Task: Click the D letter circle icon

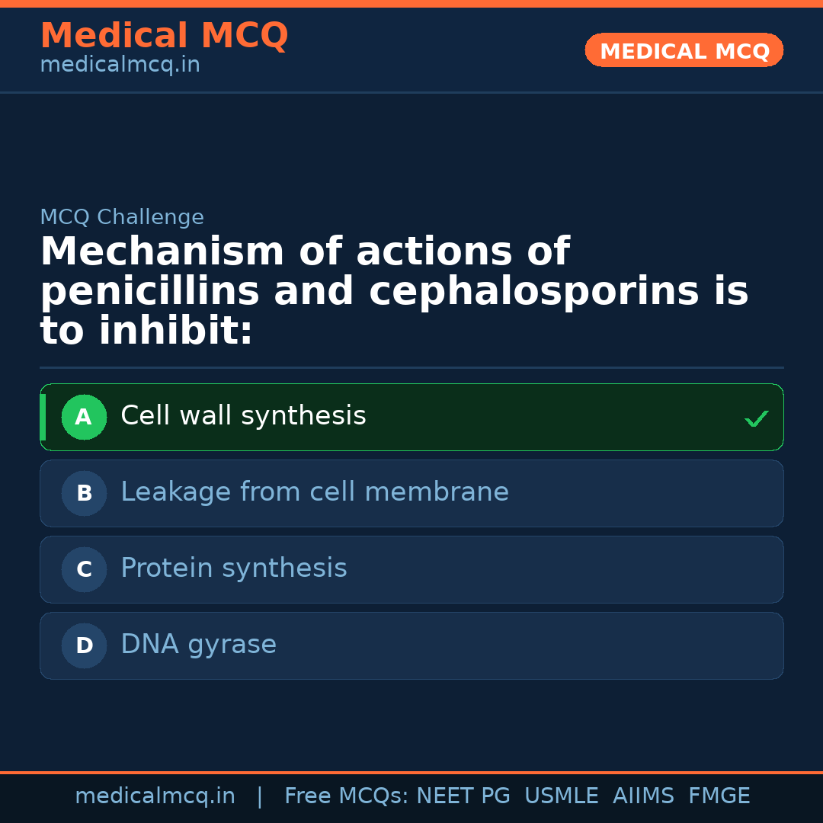Action: pos(84,645)
